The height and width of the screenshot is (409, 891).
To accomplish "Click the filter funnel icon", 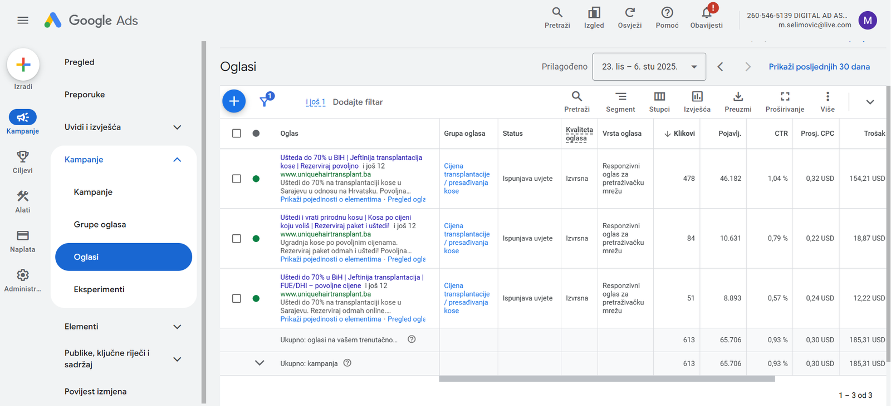I will [x=266, y=101].
